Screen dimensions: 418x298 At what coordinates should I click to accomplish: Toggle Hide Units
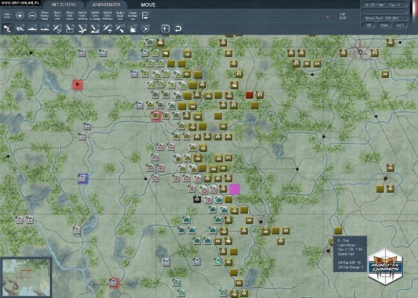point(7,16)
